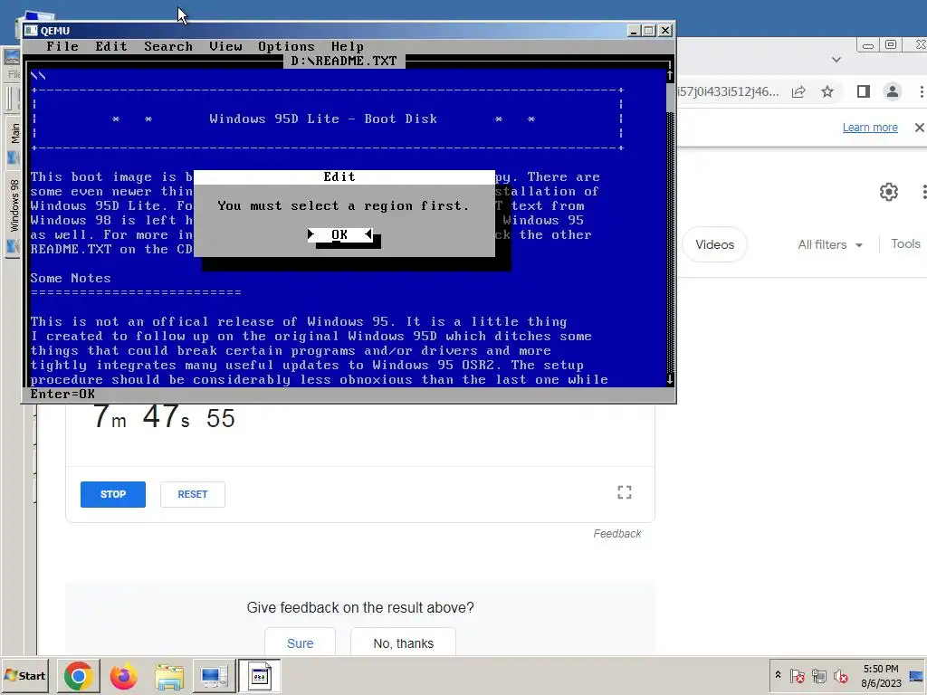Click the network tray icon
927x695 pixels.
click(x=818, y=675)
